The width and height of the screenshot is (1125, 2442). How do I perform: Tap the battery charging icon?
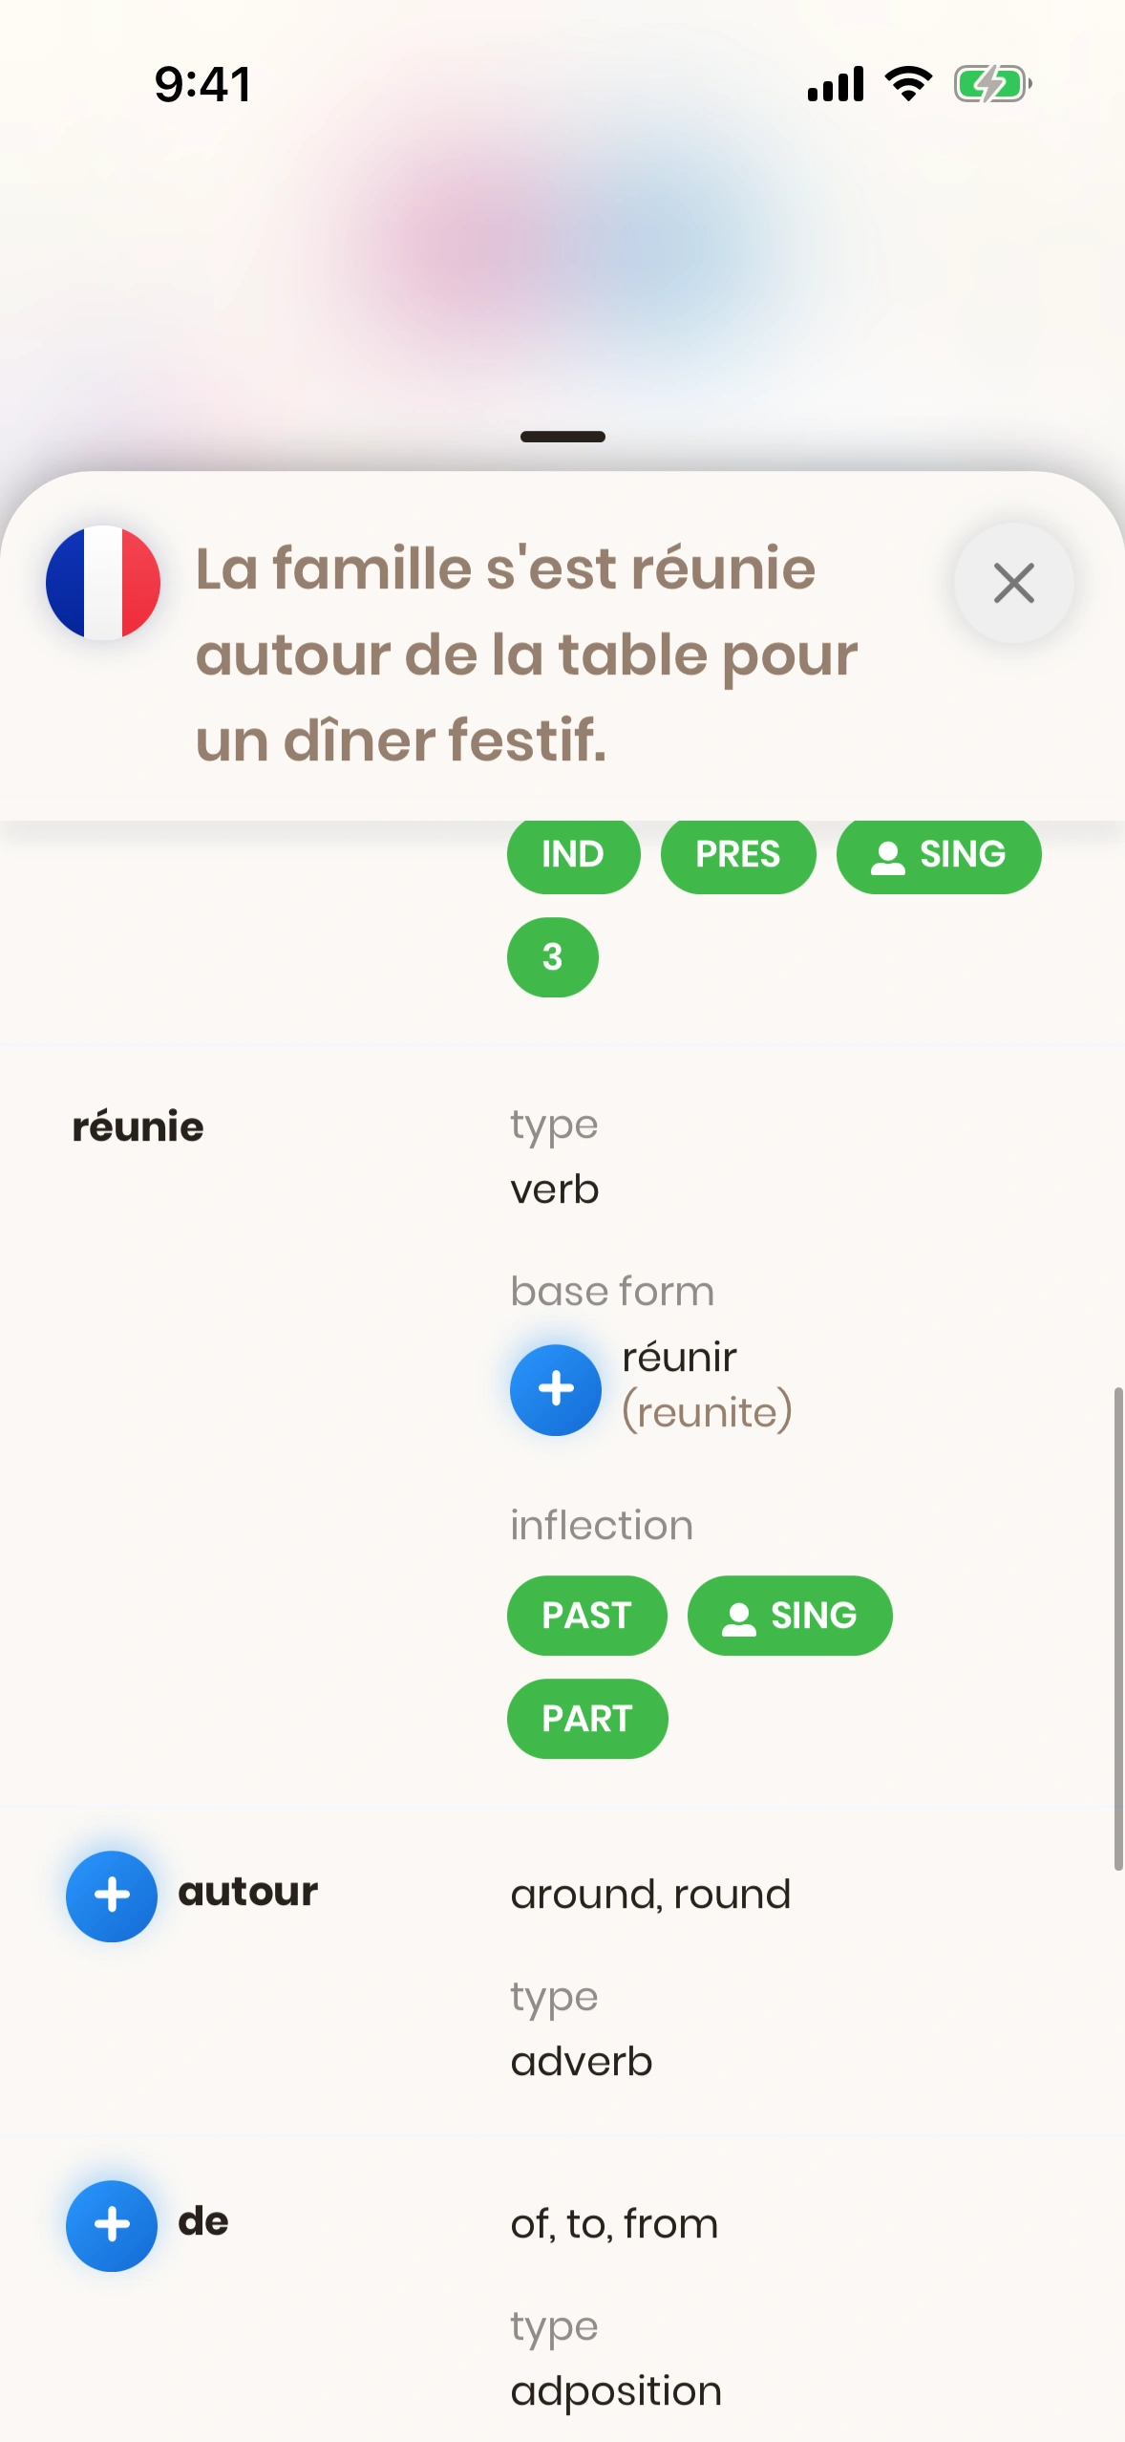tap(992, 84)
